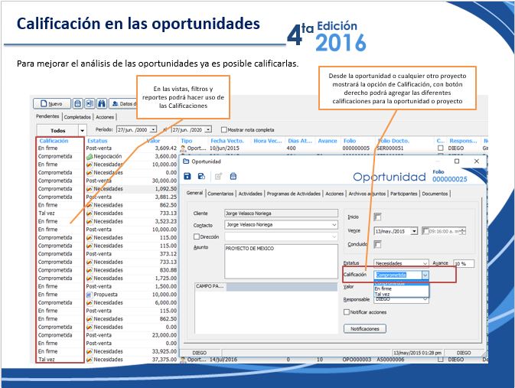
Task: Sort by the Calificación column header
Action: [54, 141]
